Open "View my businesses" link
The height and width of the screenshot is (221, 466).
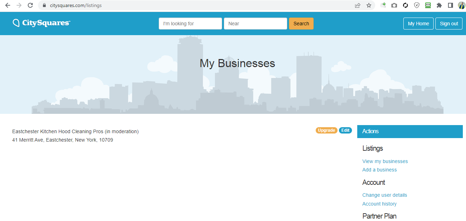(x=385, y=161)
